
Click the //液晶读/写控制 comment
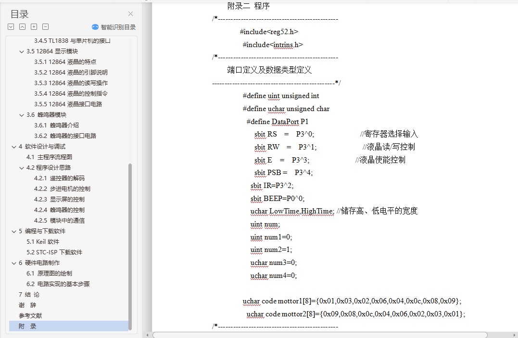pos(389,147)
